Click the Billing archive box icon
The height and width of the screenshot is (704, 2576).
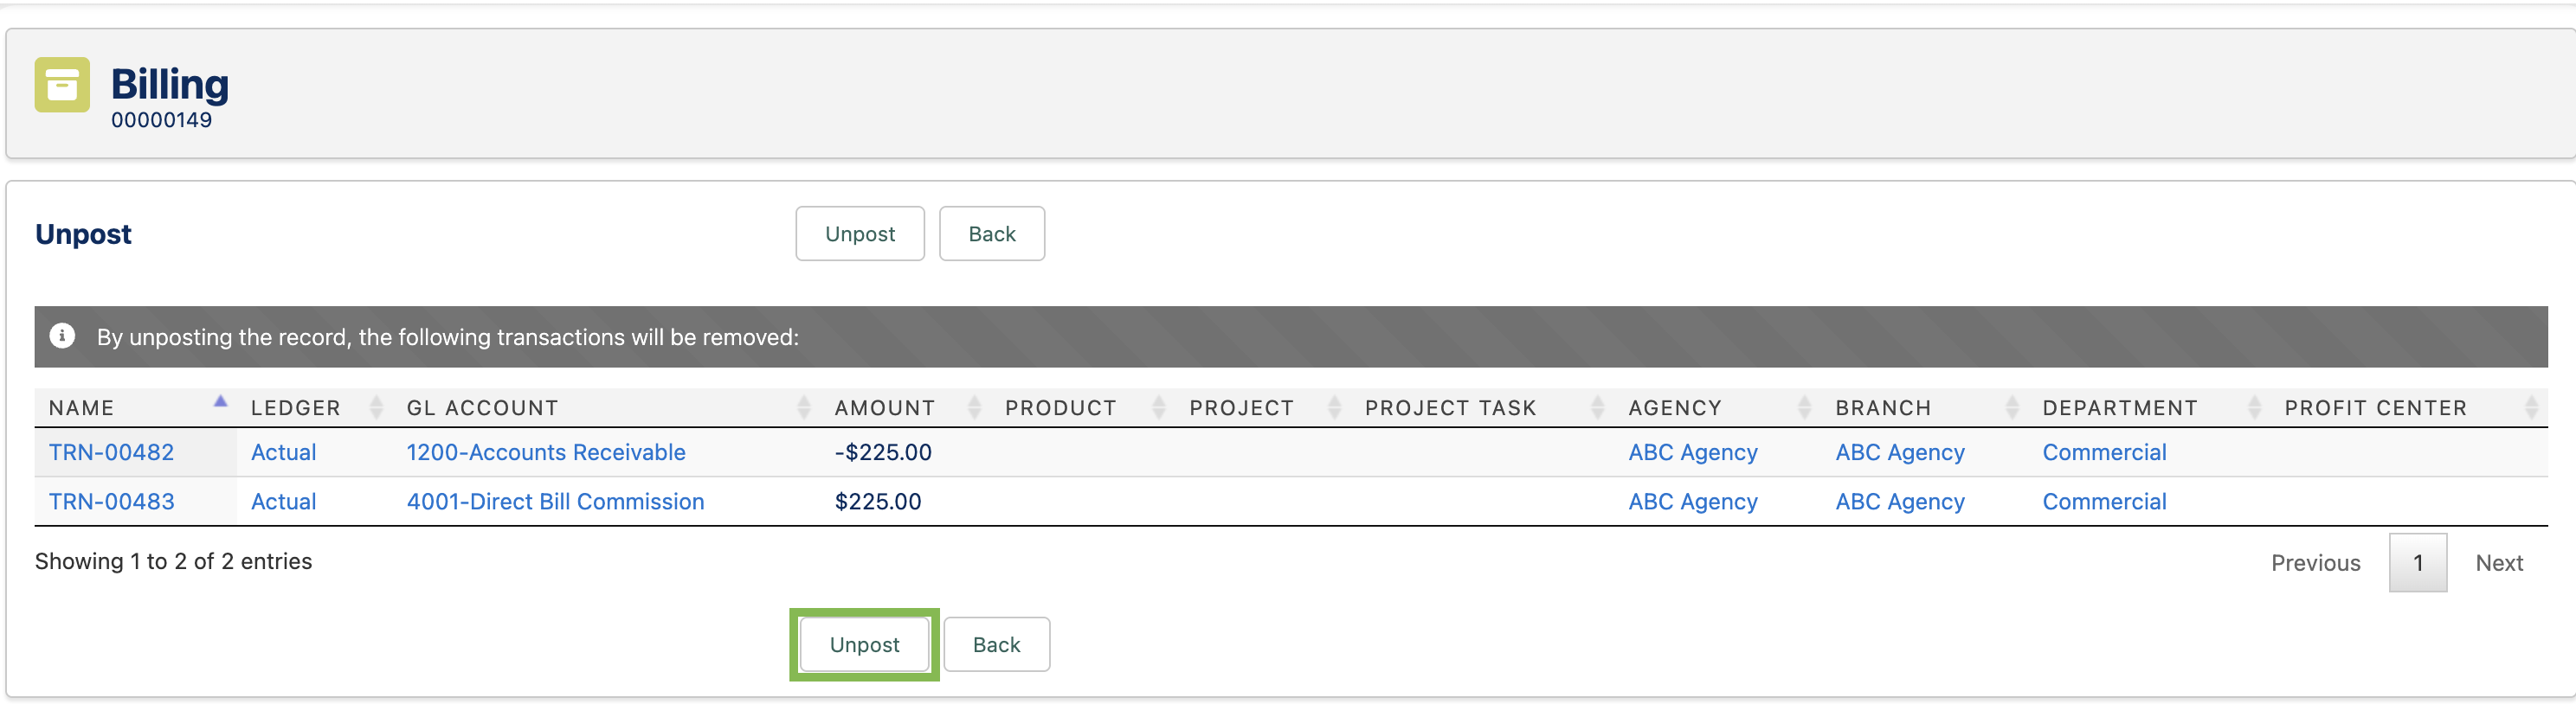(x=62, y=85)
